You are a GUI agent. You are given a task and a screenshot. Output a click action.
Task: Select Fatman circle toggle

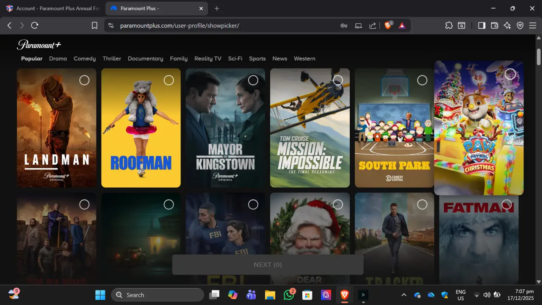click(506, 205)
